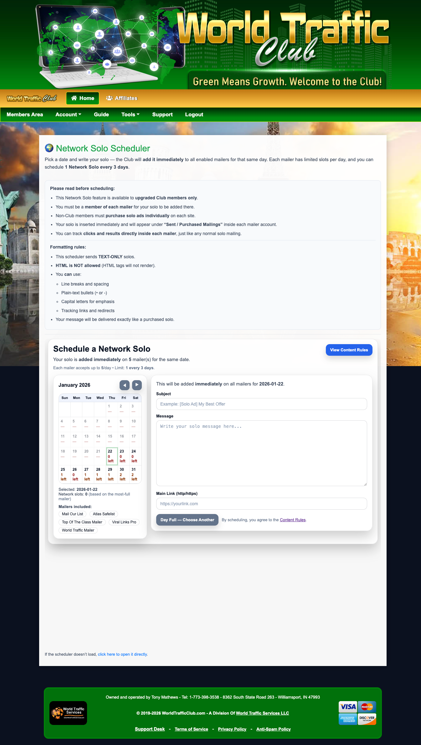Click the American Express icon in footer
Image resolution: width=421 pixels, height=745 pixels.
pos(348,719)
